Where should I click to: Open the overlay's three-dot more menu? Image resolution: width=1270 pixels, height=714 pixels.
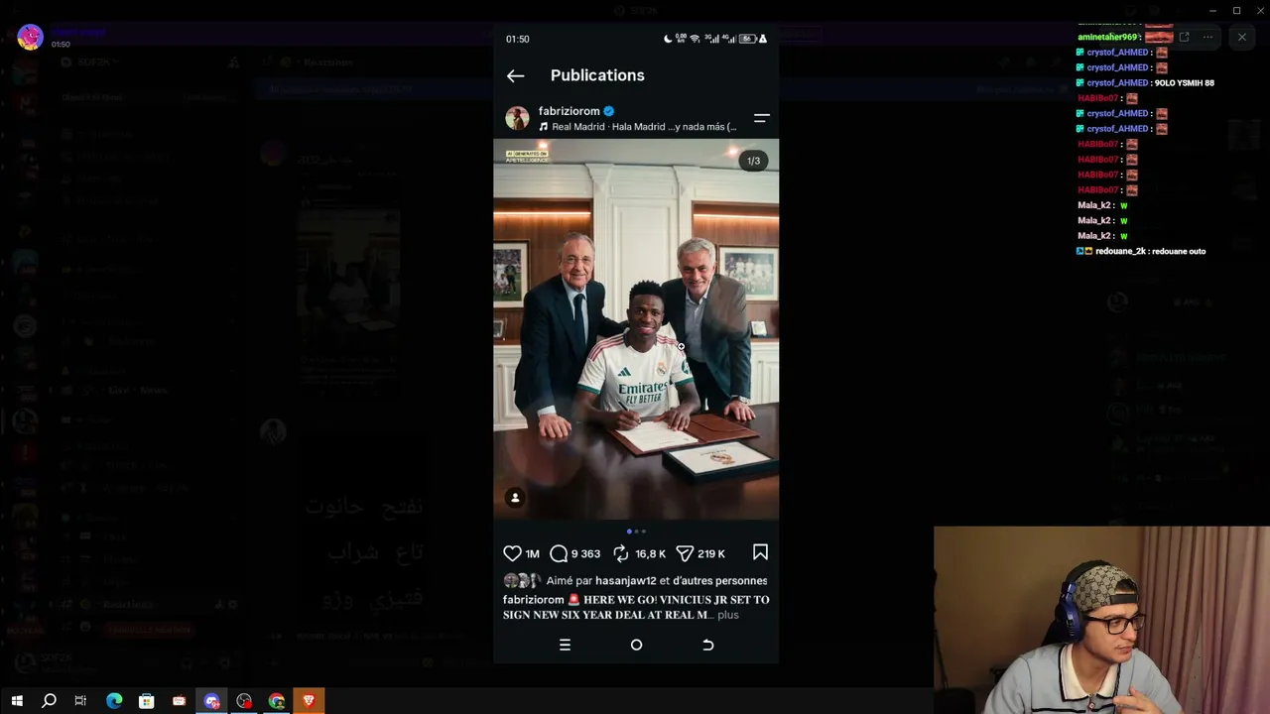pyautogui.click(x=1207, y=37)
